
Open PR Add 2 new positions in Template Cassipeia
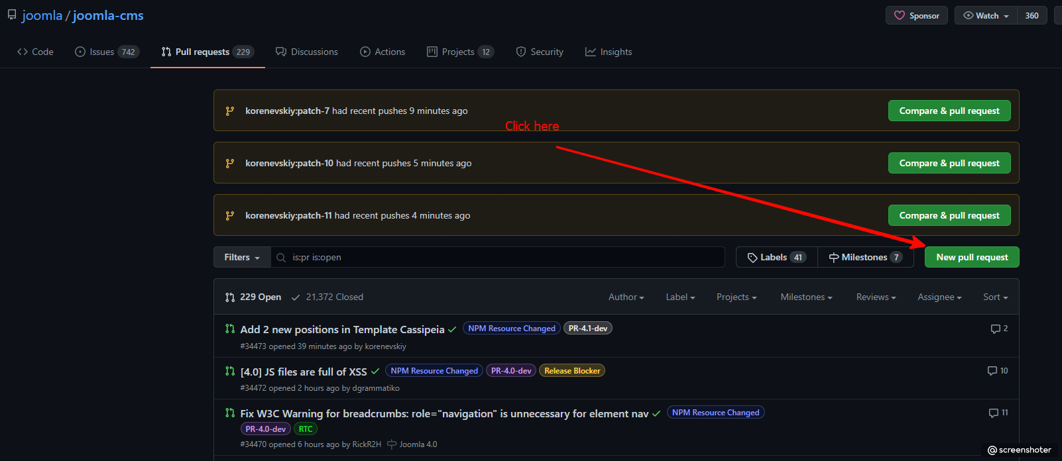(342, 329)
